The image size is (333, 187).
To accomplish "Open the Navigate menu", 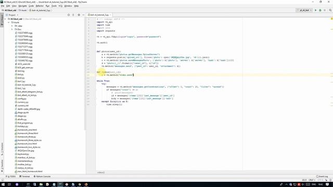I will pos(22,6).
